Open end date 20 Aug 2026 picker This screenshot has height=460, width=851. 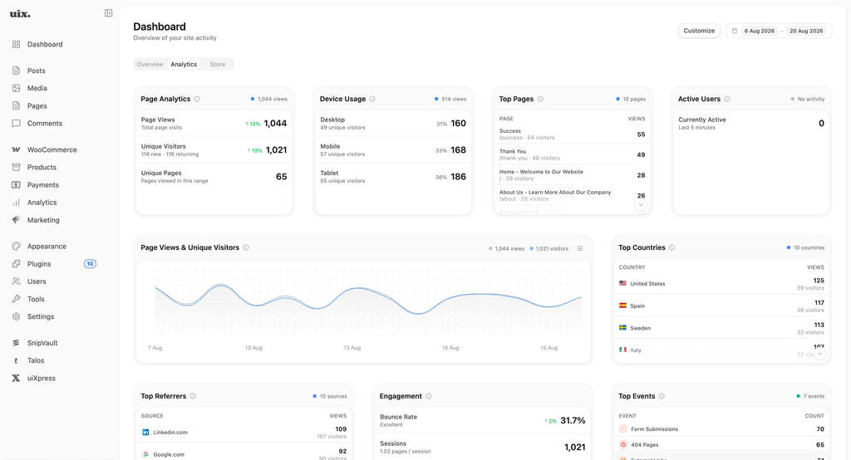pos(806,31)
